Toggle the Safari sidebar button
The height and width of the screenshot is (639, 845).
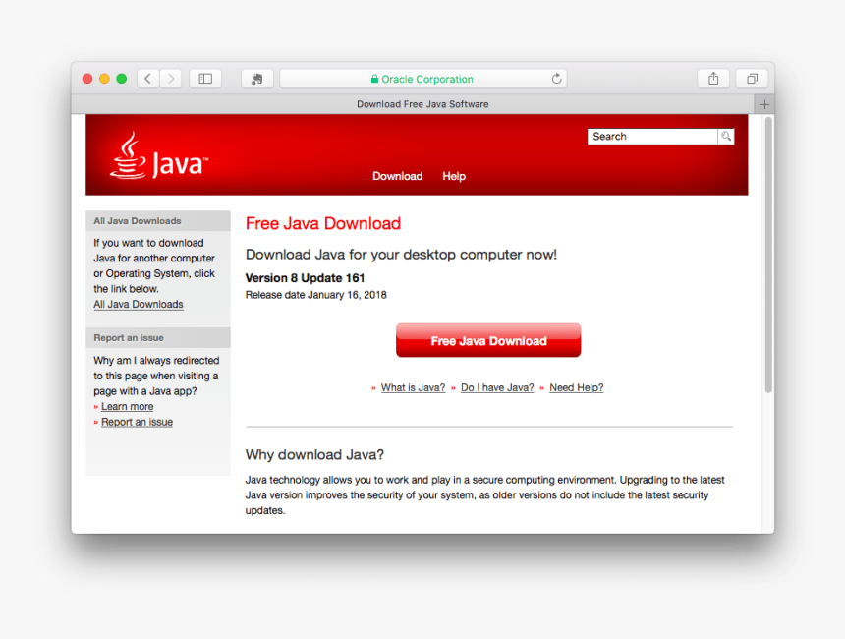205,79
